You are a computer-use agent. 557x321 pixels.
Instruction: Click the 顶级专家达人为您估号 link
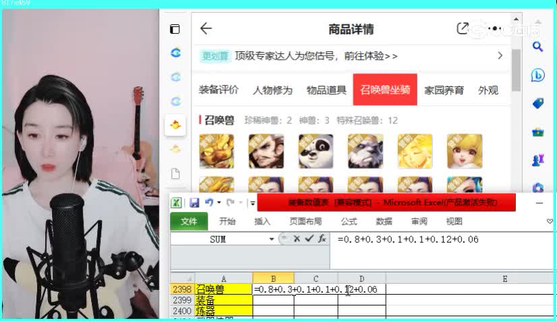(316, 56)
